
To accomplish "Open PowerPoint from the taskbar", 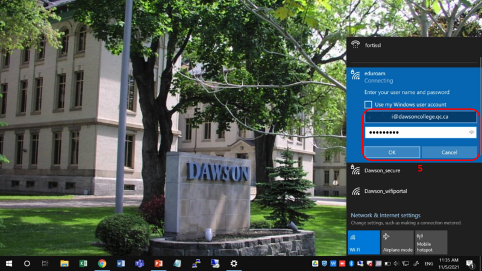I will [x=158, y=264].
